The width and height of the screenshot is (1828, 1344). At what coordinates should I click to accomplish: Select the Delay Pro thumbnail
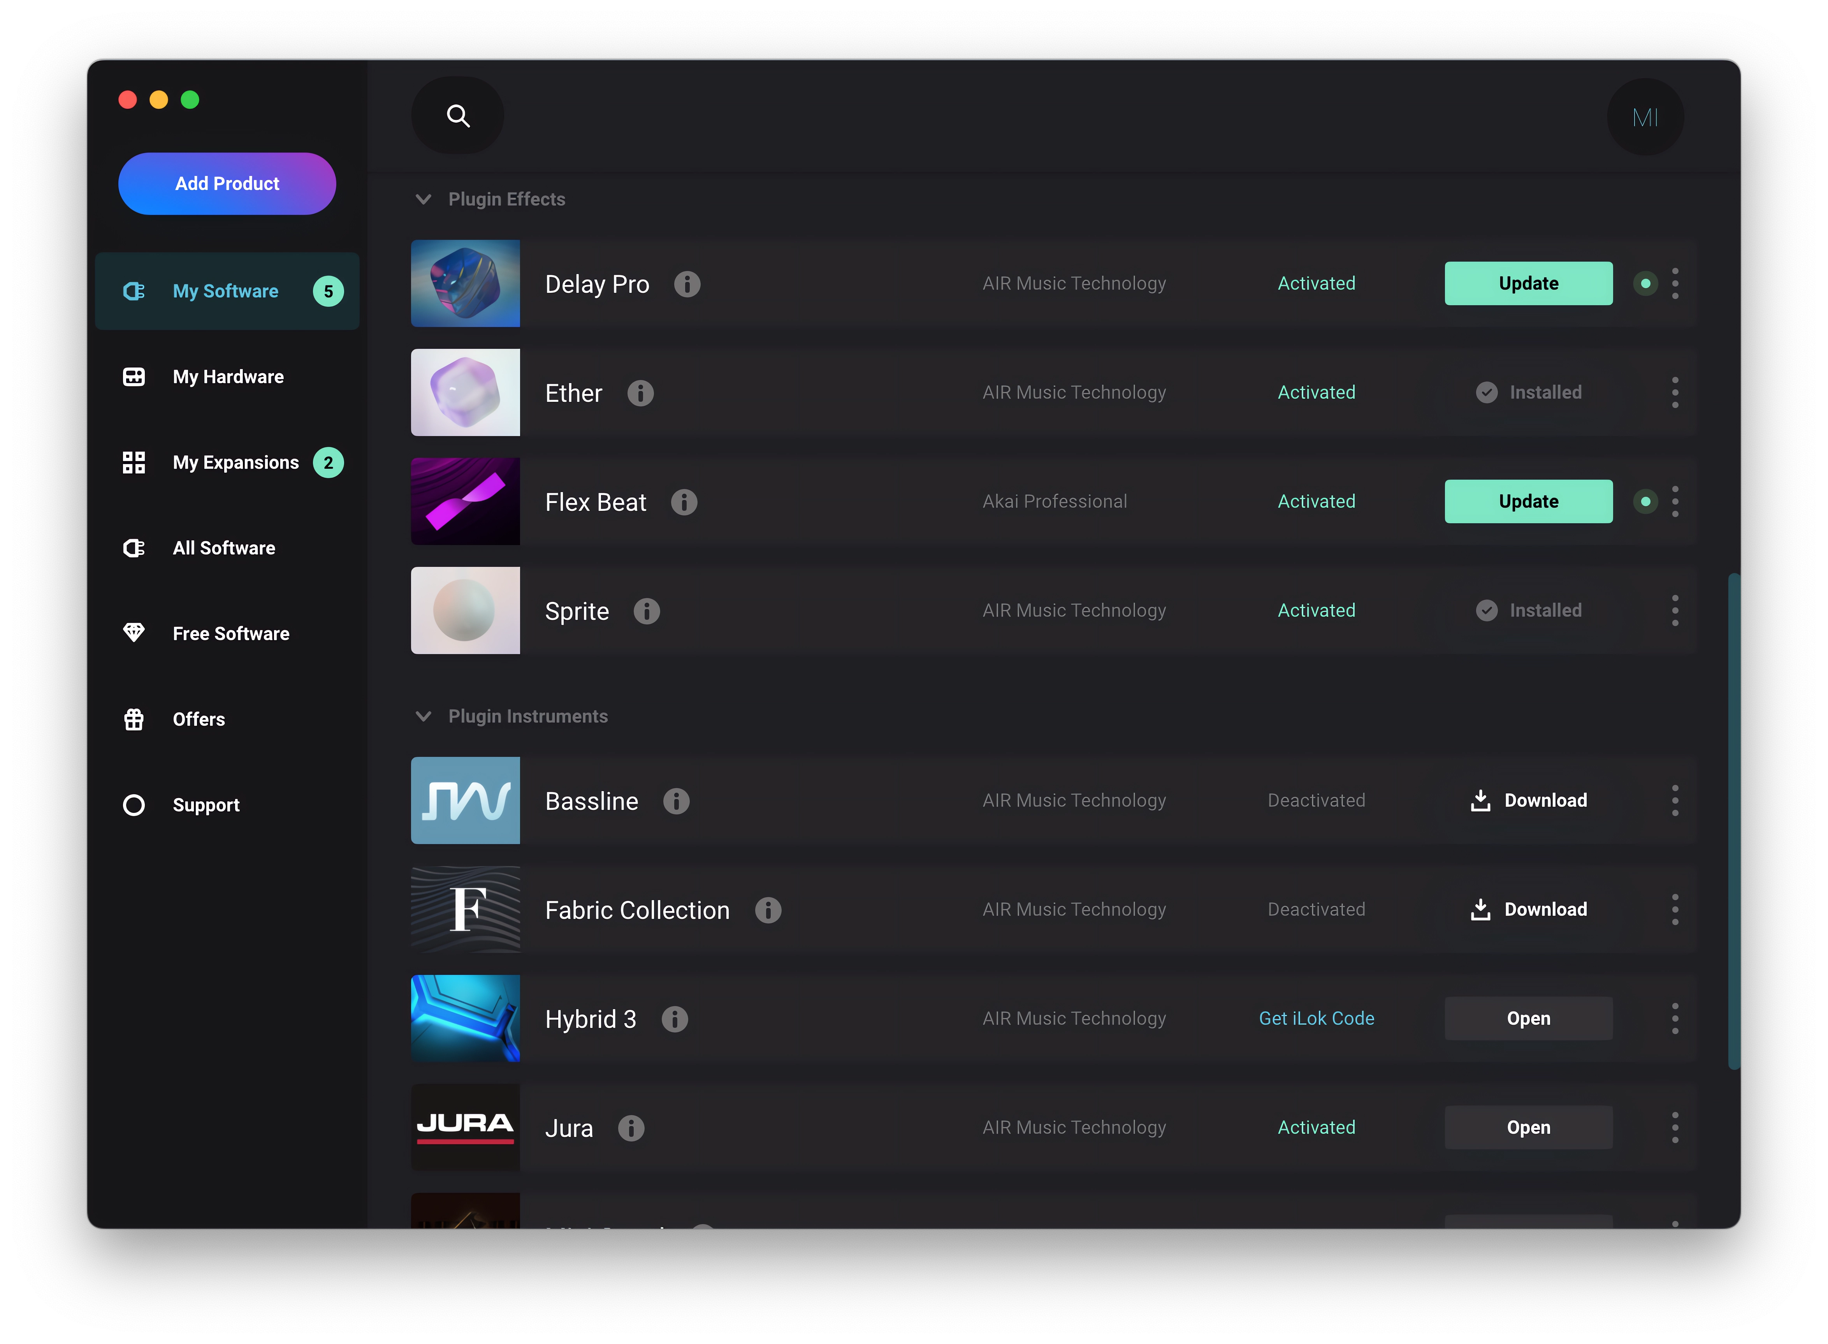point(465,284)
